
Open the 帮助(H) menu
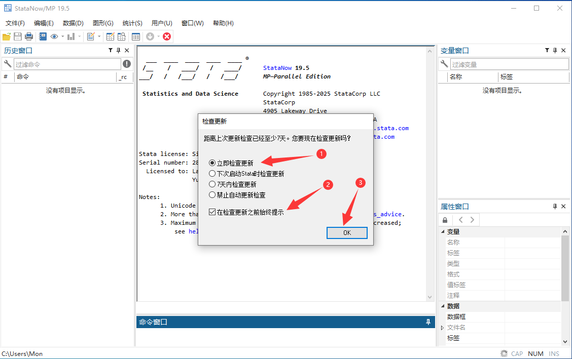click(x=223, y=23)
